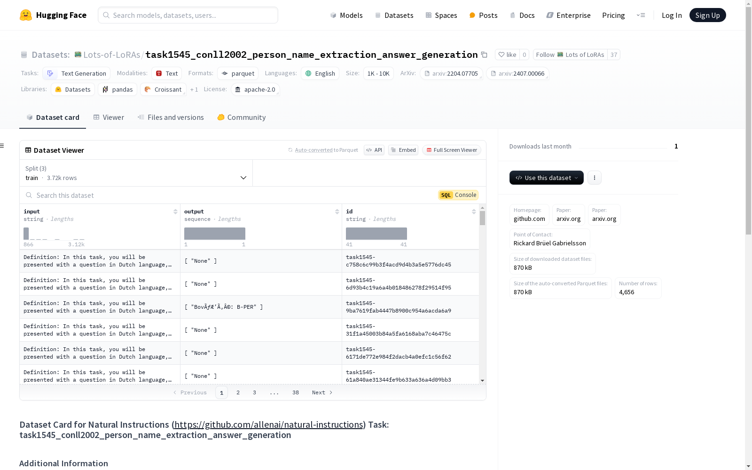Sort the output column

click(337, 212)
